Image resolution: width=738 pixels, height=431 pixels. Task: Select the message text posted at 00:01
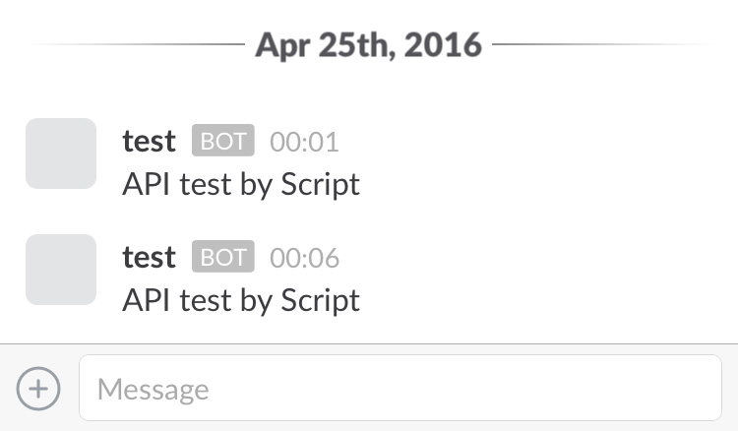tap(241, 184)
